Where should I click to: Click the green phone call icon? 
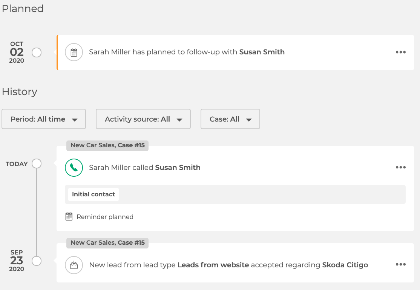[x=74, y=168]
